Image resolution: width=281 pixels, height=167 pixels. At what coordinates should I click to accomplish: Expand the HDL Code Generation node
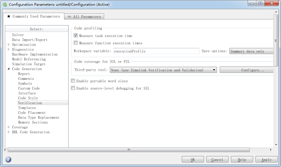pos(9,132)
